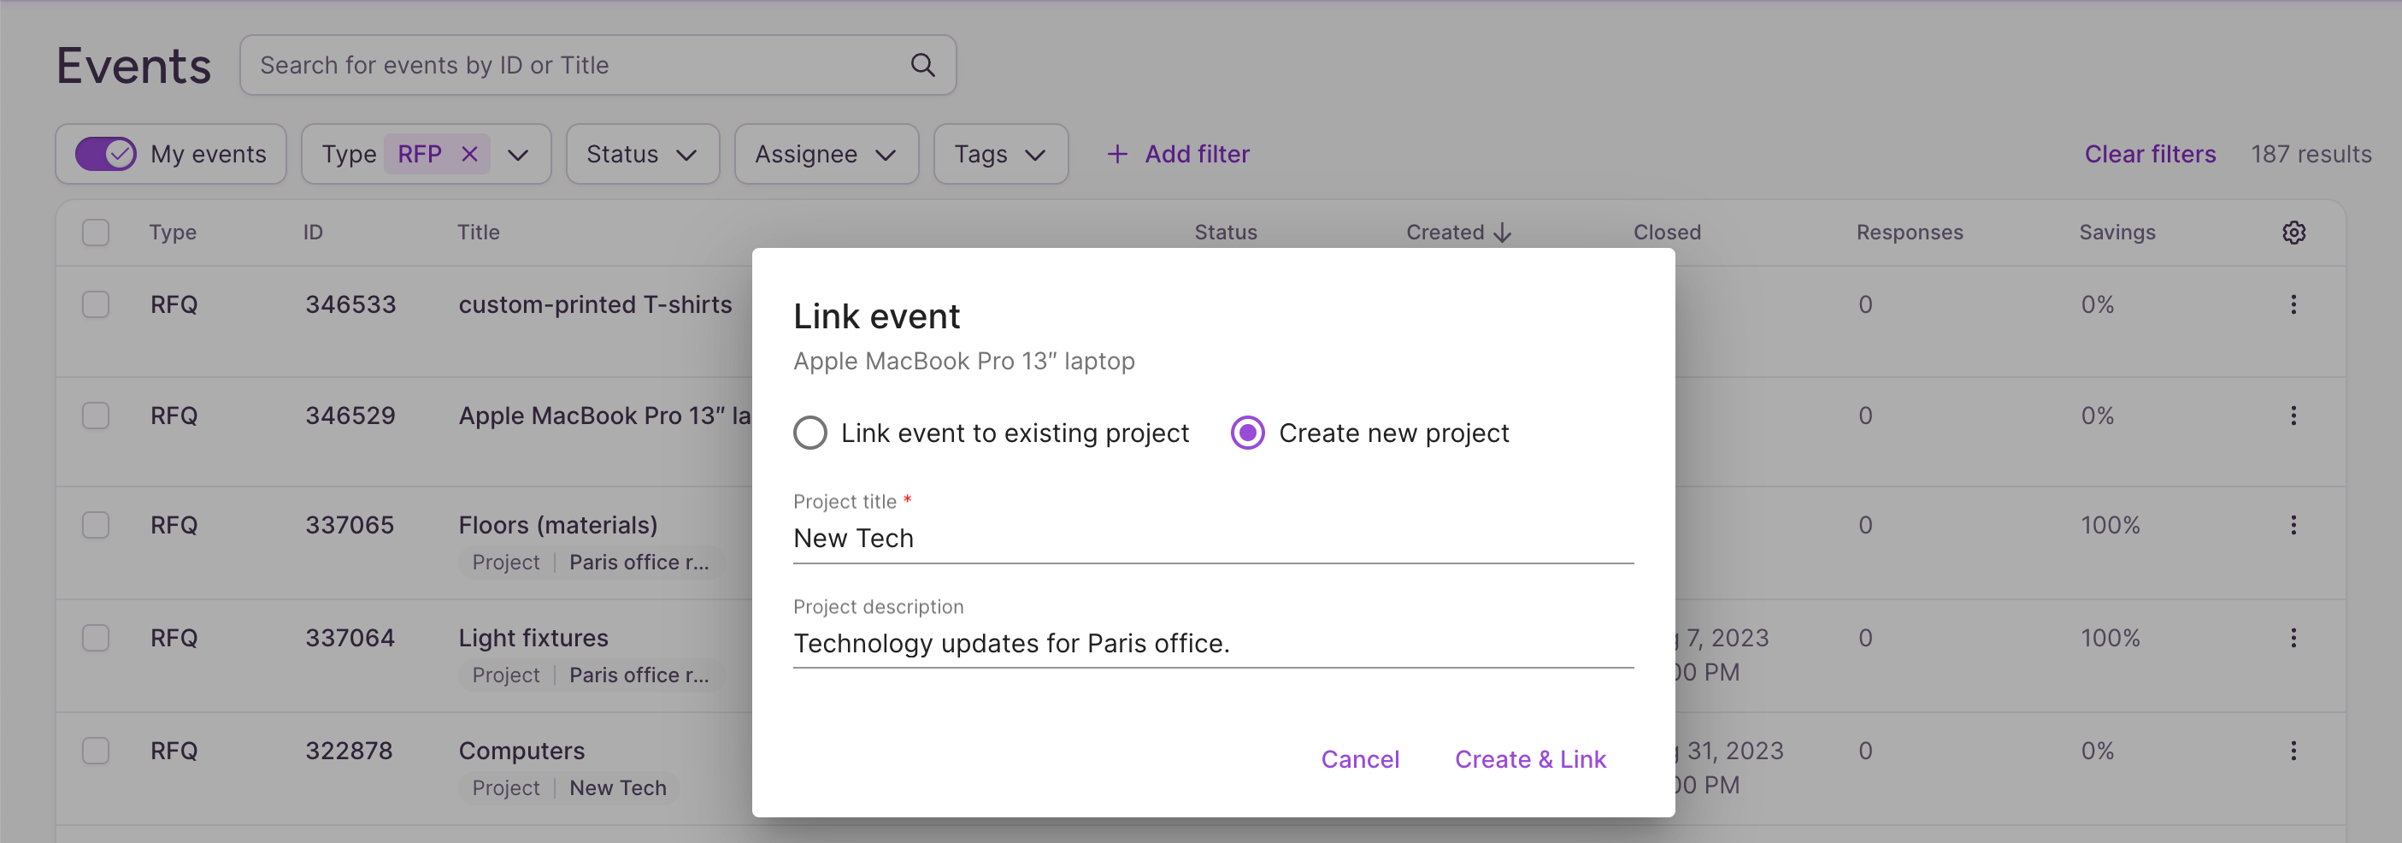Sort by the Created column arrow
The height and width of the screenshot is (843, 2402).
point(1502,233)
